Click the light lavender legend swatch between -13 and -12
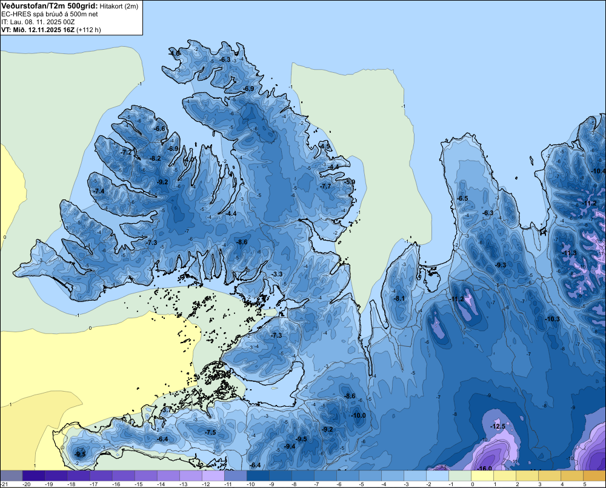This screenshot has width=606, height=488. [x=213, y=476]
